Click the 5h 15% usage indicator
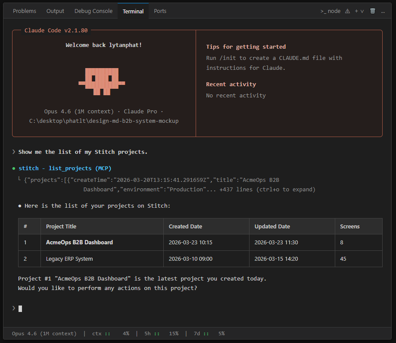Screen dimensions: 396x343 161,334
